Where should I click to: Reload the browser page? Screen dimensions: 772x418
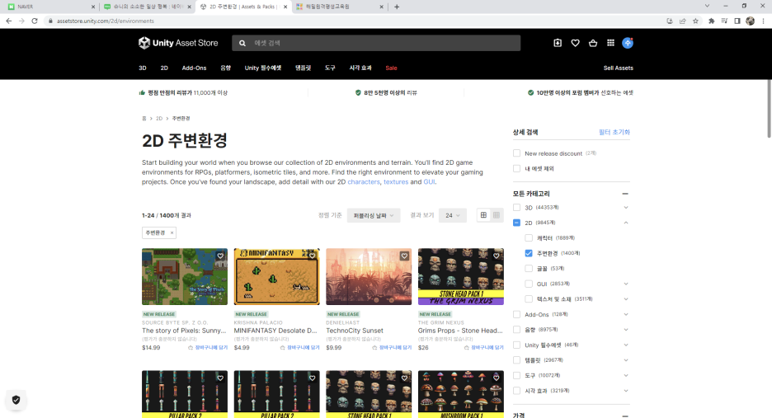tap(35, 21)
